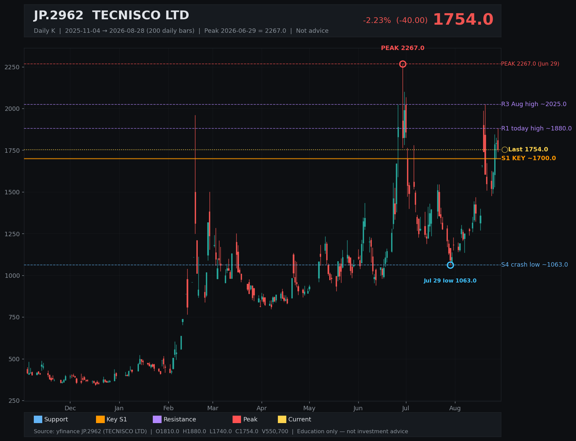Click the 1250 y-axis tick label
This screenshot has width=576, height=441.
click(x=12, y=234)
